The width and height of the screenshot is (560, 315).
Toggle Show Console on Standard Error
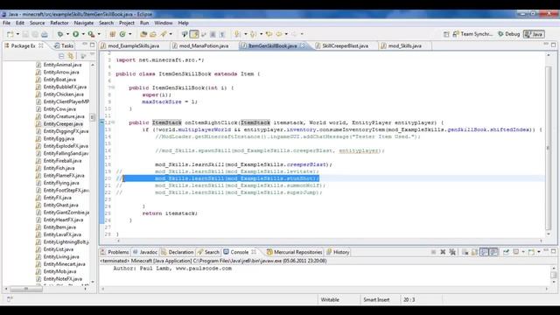(x=493, y=252)
